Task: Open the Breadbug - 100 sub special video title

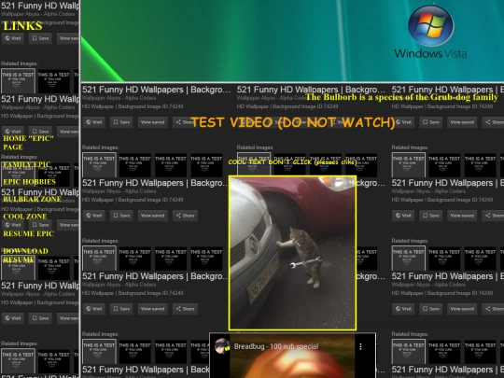Action: (x=276, y=346)
